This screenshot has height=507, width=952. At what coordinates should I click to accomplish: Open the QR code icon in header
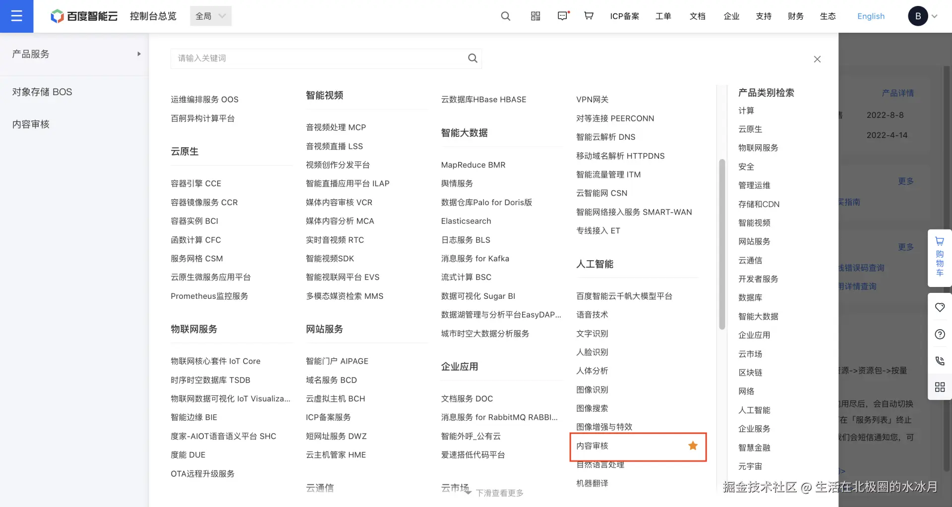[x=535, y=16]
